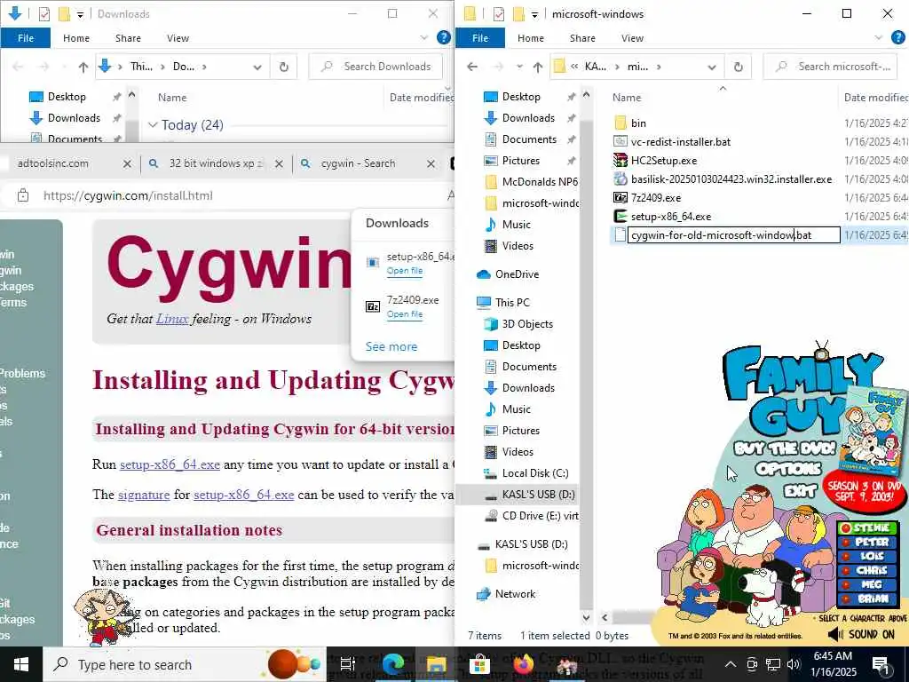Launch Microsoft Edge from the taskbar
This screenshot has width=909, height=682.
pos(393,664)
